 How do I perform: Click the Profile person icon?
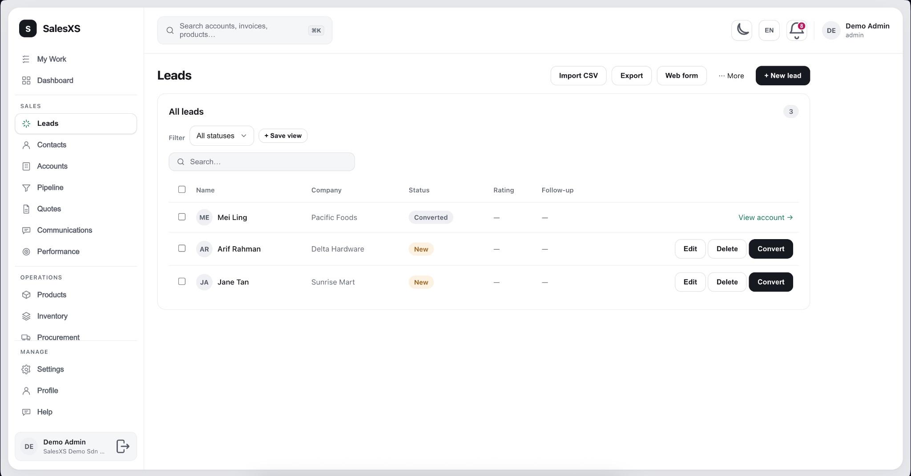coord(26,391)
